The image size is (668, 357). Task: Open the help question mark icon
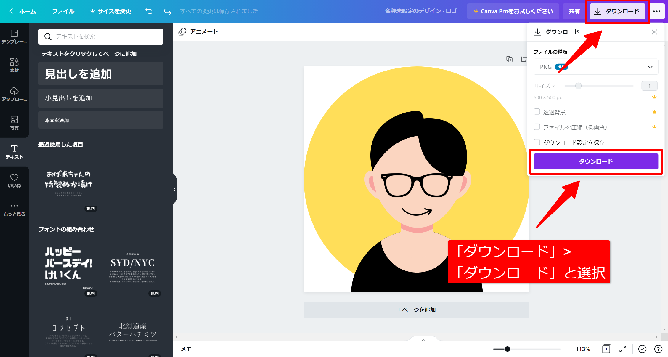[658, 349]
